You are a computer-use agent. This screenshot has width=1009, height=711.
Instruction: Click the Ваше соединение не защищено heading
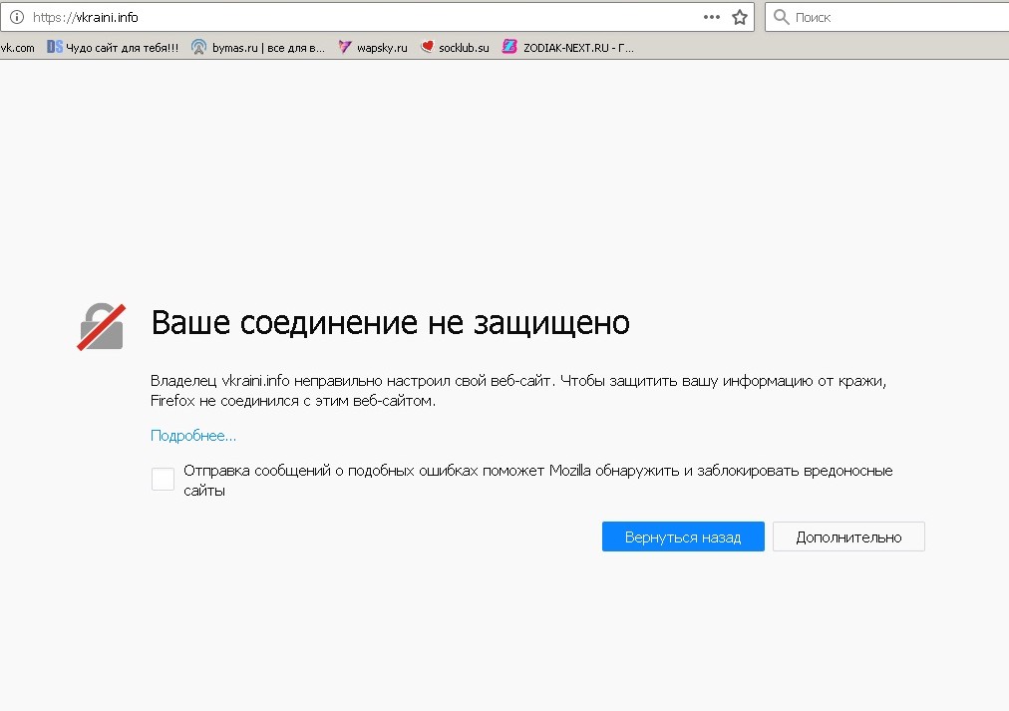point(390,323)
